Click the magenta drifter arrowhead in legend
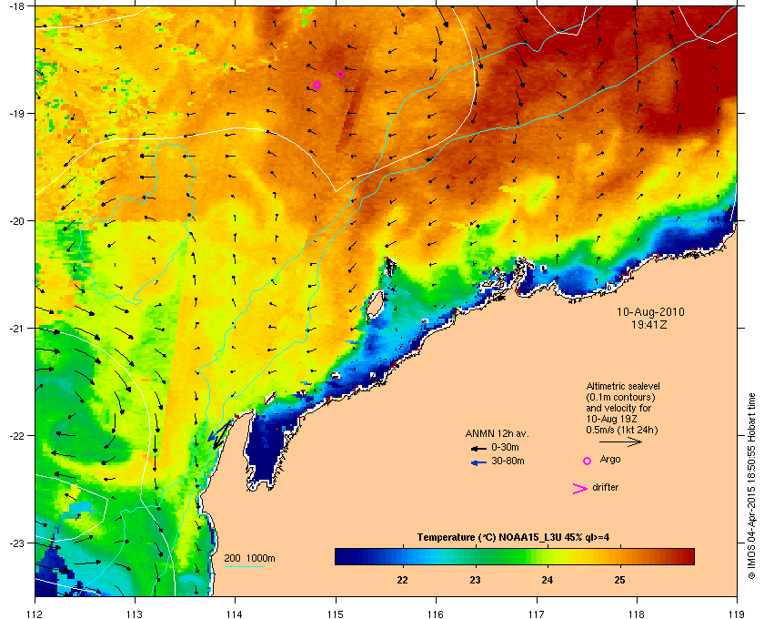 point(580,489)
